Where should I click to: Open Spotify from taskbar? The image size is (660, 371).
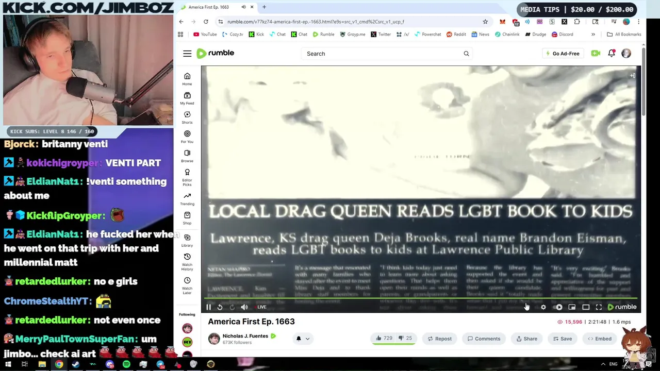point(126,364)
